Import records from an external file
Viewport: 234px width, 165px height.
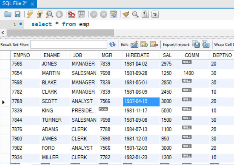[x=206, y=44]
